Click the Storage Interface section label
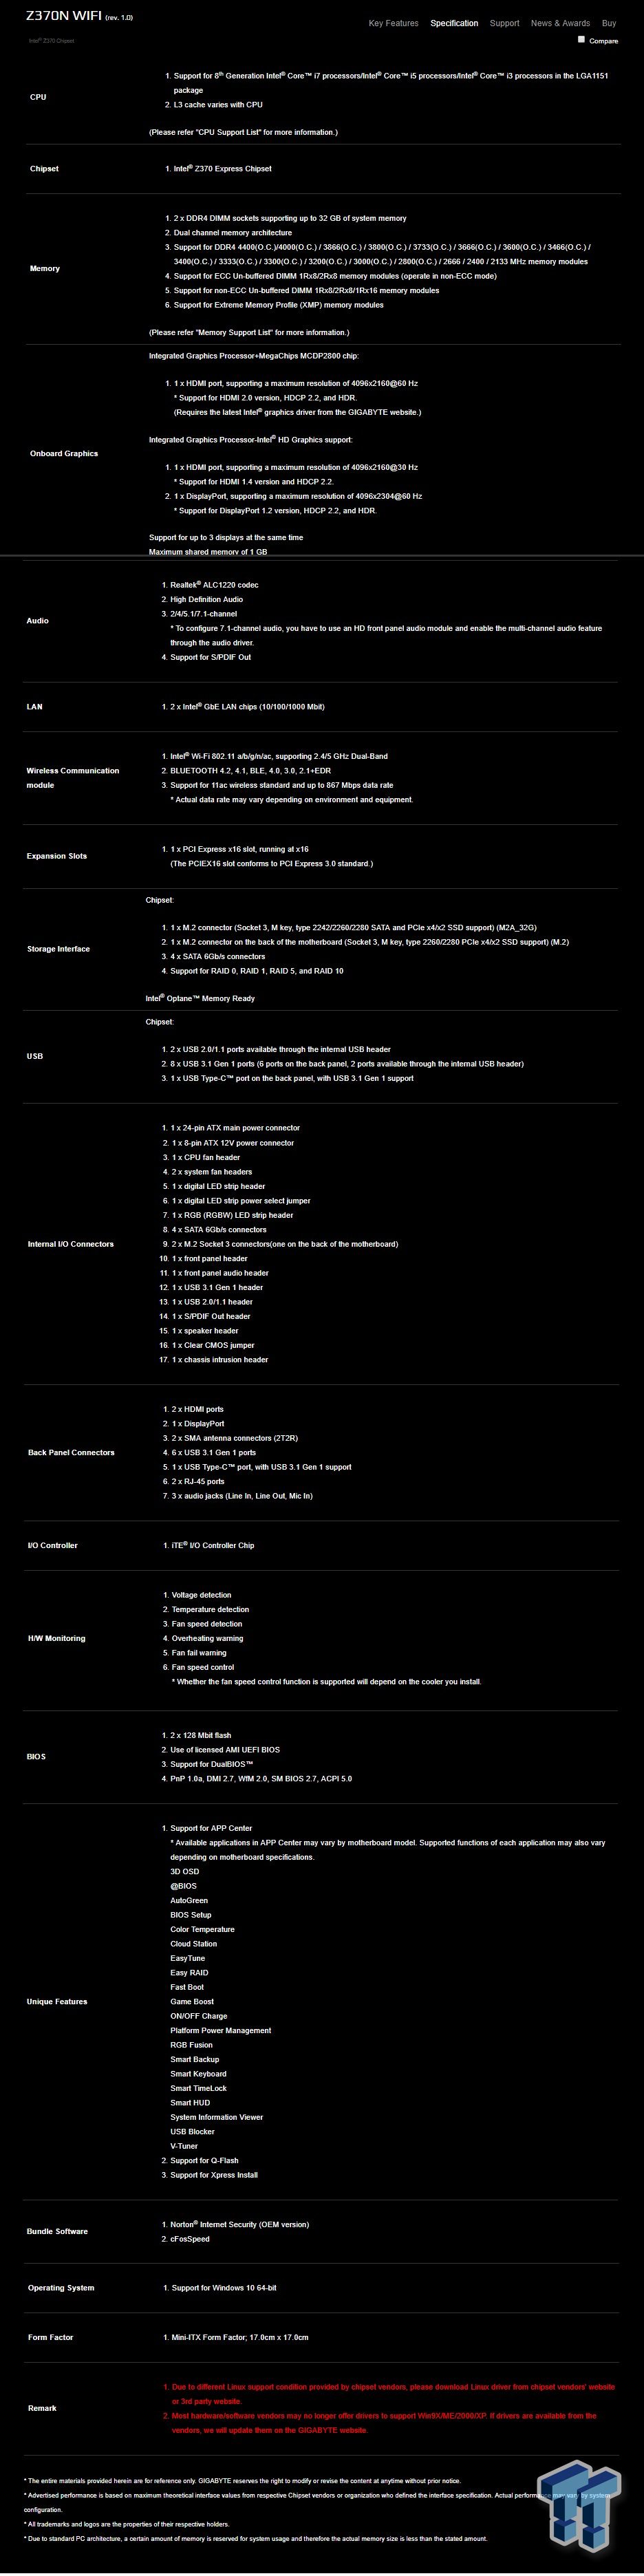644x2576 pixels. (58, 949)
